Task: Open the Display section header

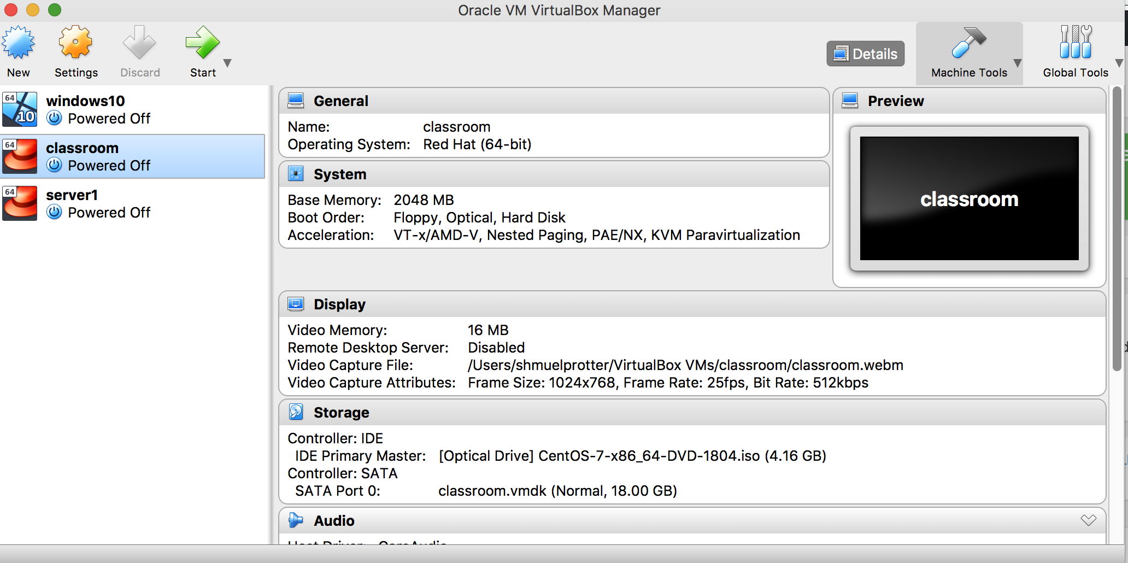Action: pyautogui.click(x=692, y=304)
